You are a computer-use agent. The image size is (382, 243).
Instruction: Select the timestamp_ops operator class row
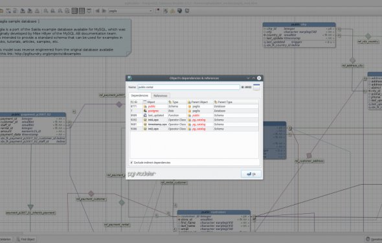tap(194, 124)
